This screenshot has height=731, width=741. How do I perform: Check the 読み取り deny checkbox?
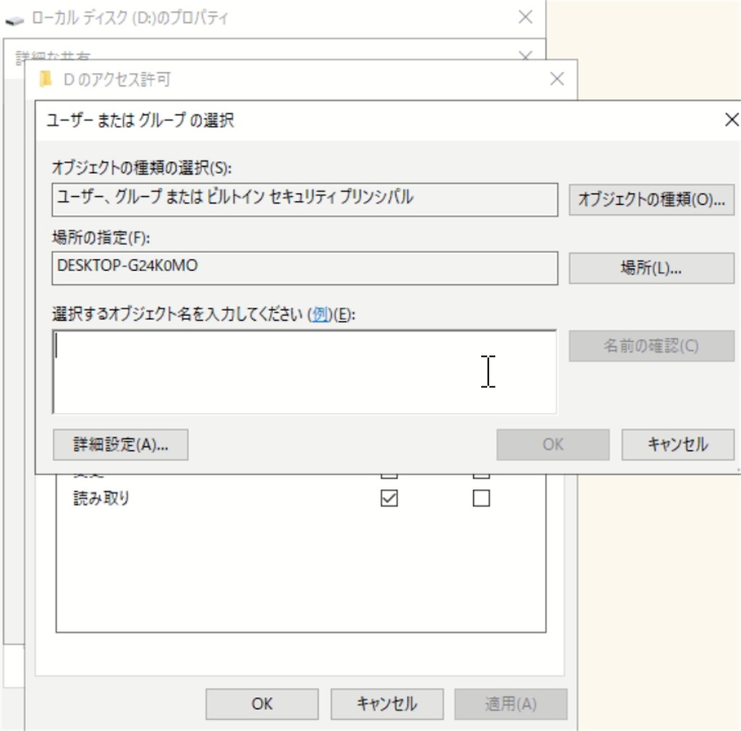(x=481, y=498)
